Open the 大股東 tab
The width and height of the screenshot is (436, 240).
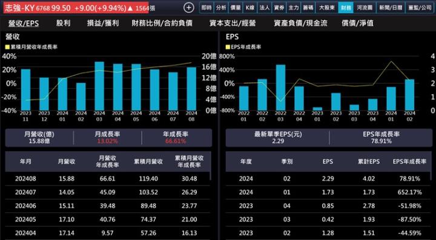[x=327, y=8]
